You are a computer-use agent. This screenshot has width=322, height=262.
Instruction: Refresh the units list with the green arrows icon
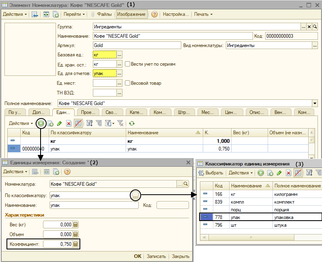point(132,123)
